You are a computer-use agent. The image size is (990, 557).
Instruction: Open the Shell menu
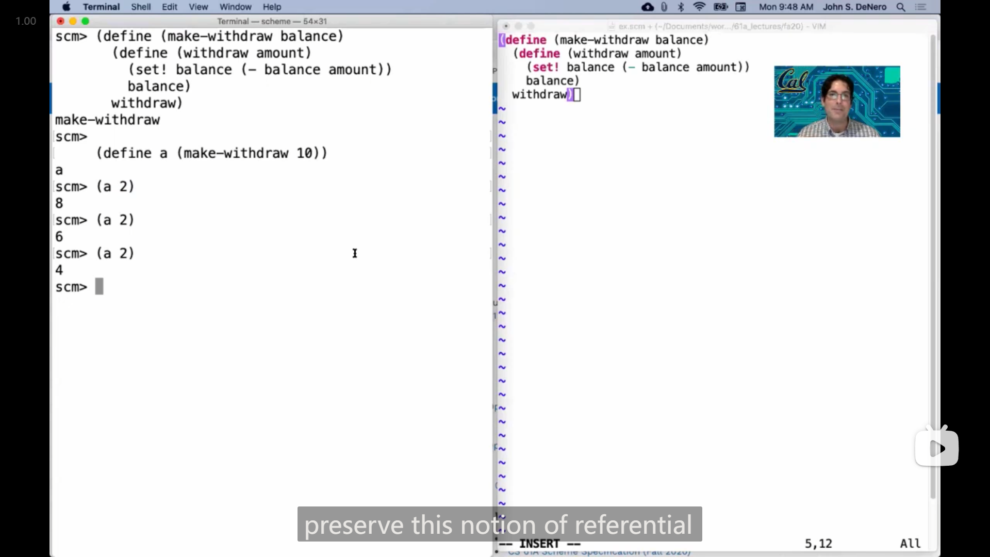141,7
